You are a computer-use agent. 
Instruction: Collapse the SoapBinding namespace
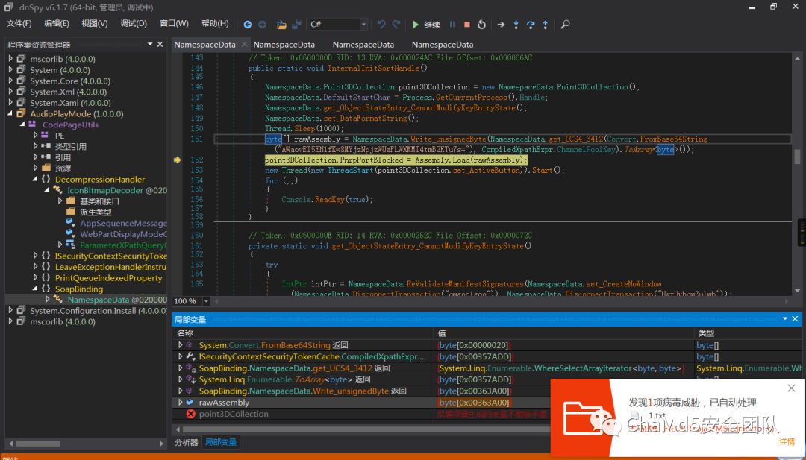[x=36, y=289]
